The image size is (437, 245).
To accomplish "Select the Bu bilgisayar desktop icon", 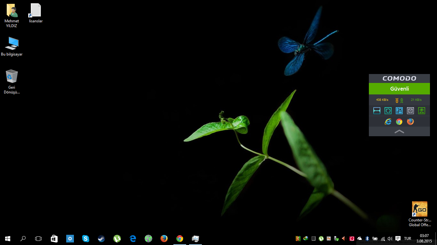I will pos(12,47).
